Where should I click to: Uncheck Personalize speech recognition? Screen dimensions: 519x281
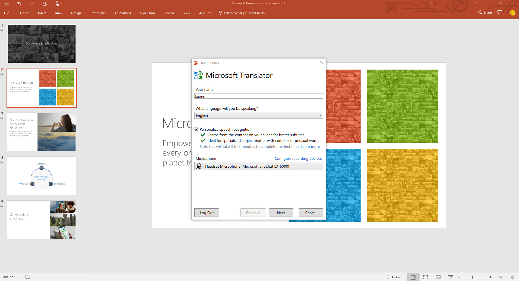(x=196, y=129)
